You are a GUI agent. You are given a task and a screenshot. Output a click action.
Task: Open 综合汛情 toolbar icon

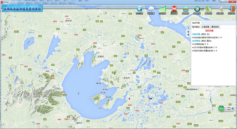pos(139,9)
